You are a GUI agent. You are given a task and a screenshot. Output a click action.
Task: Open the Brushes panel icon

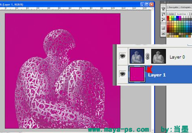tap(163, 9)
